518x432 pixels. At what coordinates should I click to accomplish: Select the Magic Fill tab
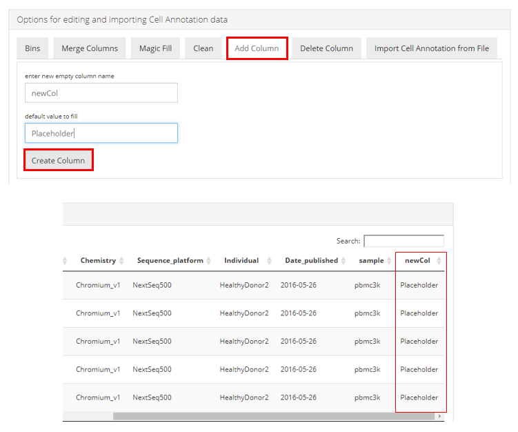tap(155, 48)
